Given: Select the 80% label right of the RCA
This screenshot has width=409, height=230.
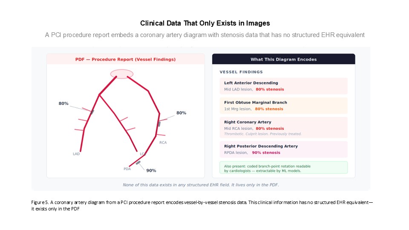Looking at the screenshot, I should [181, 113].
